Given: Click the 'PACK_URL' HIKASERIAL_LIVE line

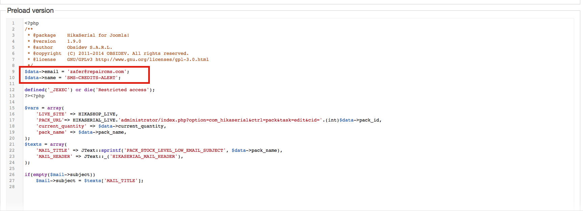Looking at the screenshot, I should point(209,120).
